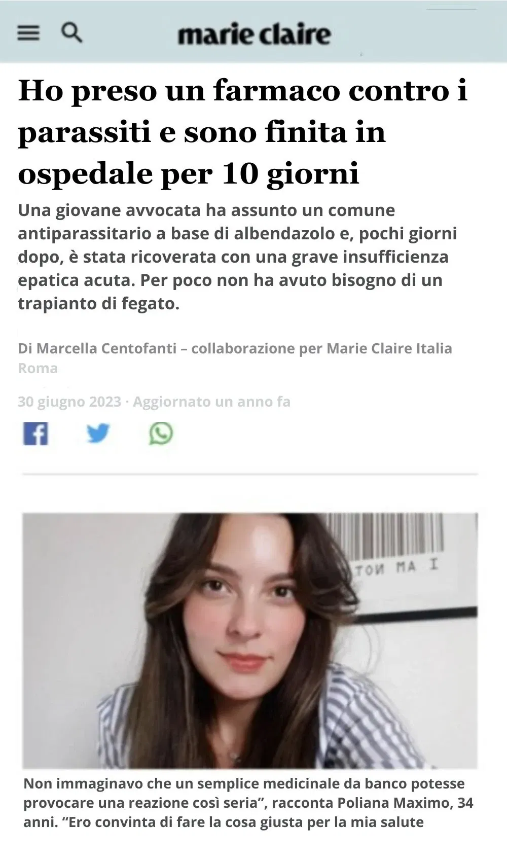The height and width of the screenshot is (862, 507).
Task: Open the hamburger menu
Action: pos(28,33)
